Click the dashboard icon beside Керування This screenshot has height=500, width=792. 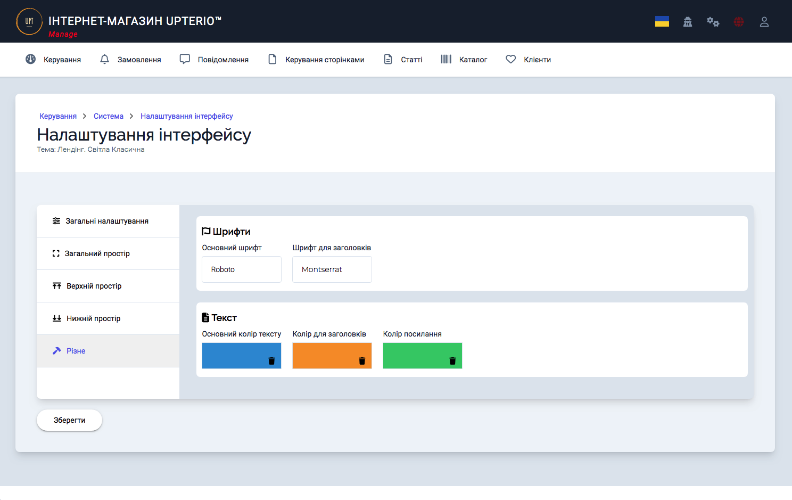click(x=31, y=59)
